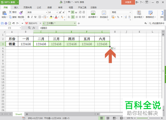This screenshot has width=166, height=120.
Task: Increase font size with the A+ icon
Action: pos(60,12)
